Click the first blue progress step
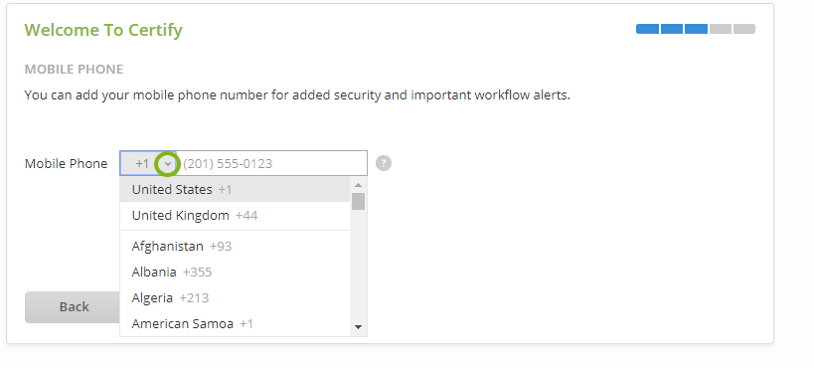The height and width of the screenshot is (368, 814). 647,29
